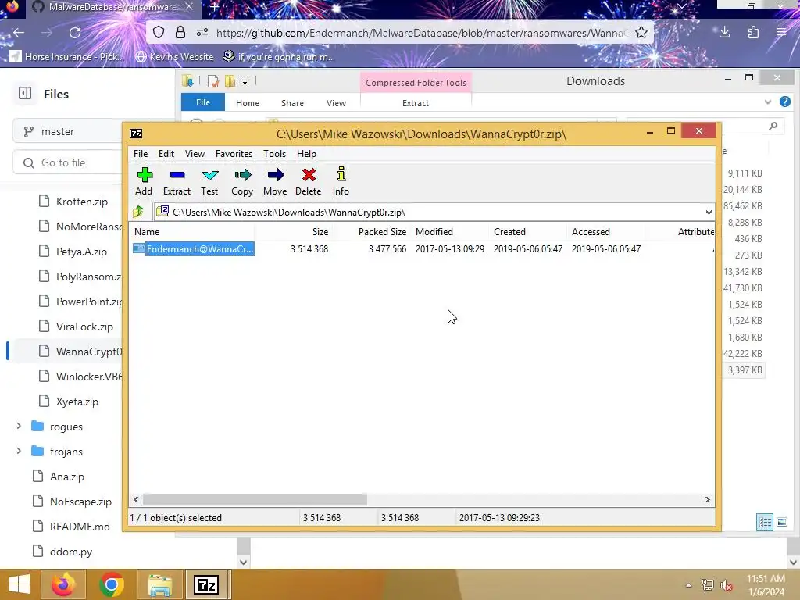The width and height of the screenshot is (800, 600).
Task: Expand the Explorer ribbon chevron
Action: 768,102
